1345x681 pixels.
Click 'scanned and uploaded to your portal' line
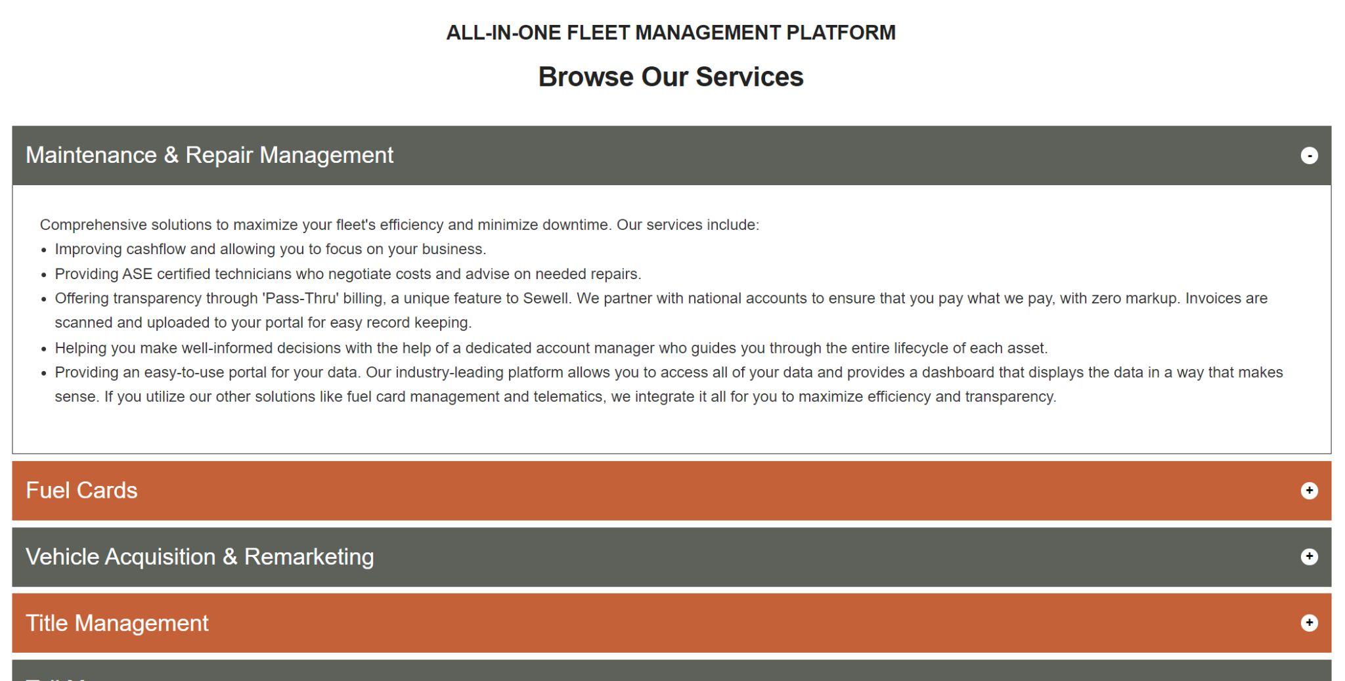(263, 323)
